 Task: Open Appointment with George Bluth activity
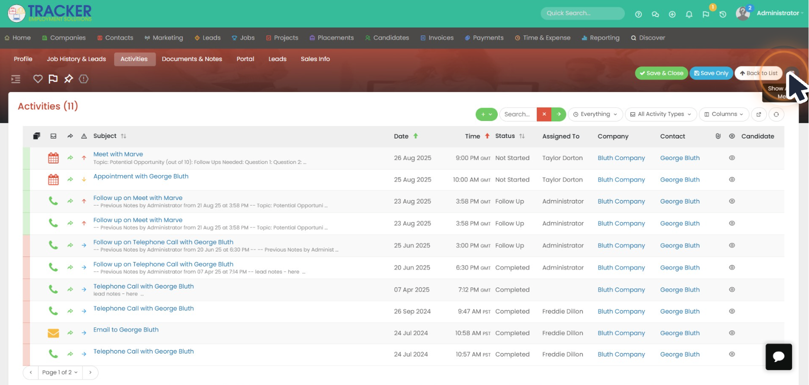(141, 176)
